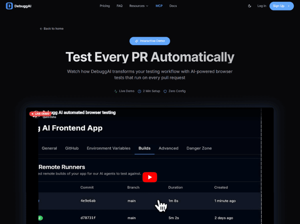
Task: Select the Builds tab
Action: pyautogui.click(x=144, y=148)
